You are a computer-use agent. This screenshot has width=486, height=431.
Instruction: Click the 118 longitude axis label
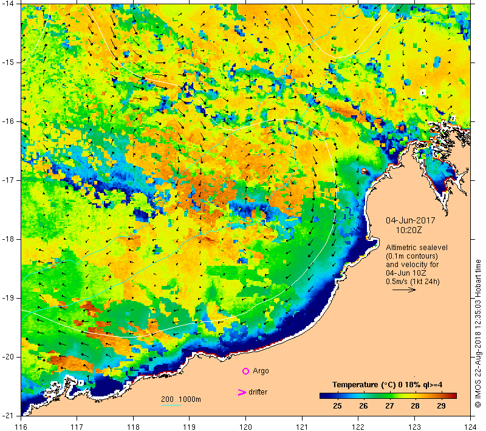coord(133,427)
